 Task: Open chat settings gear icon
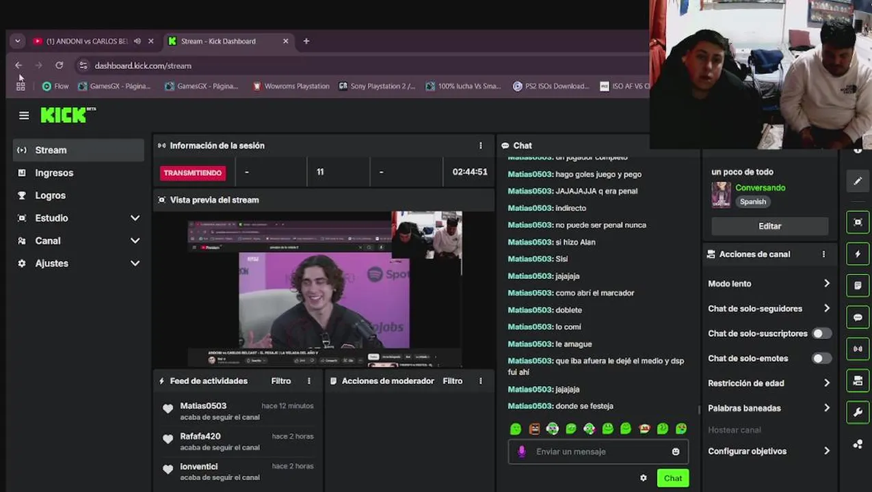point(643,478)
